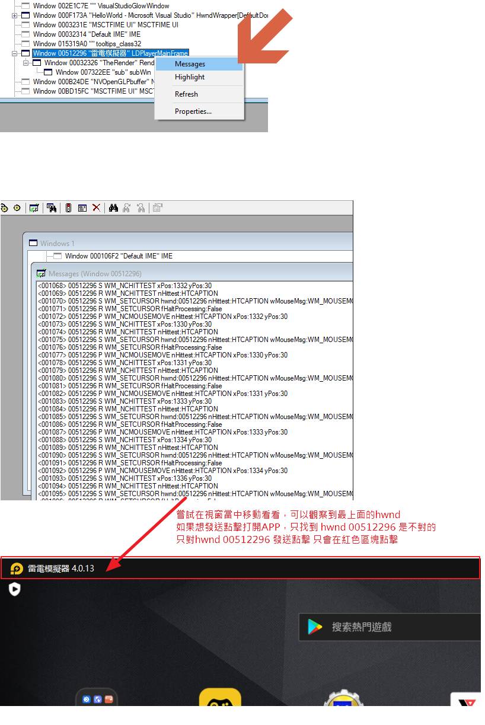
Task: Expand the HelloWorld Visual Studio tree node
Action: tap(14, 15)
